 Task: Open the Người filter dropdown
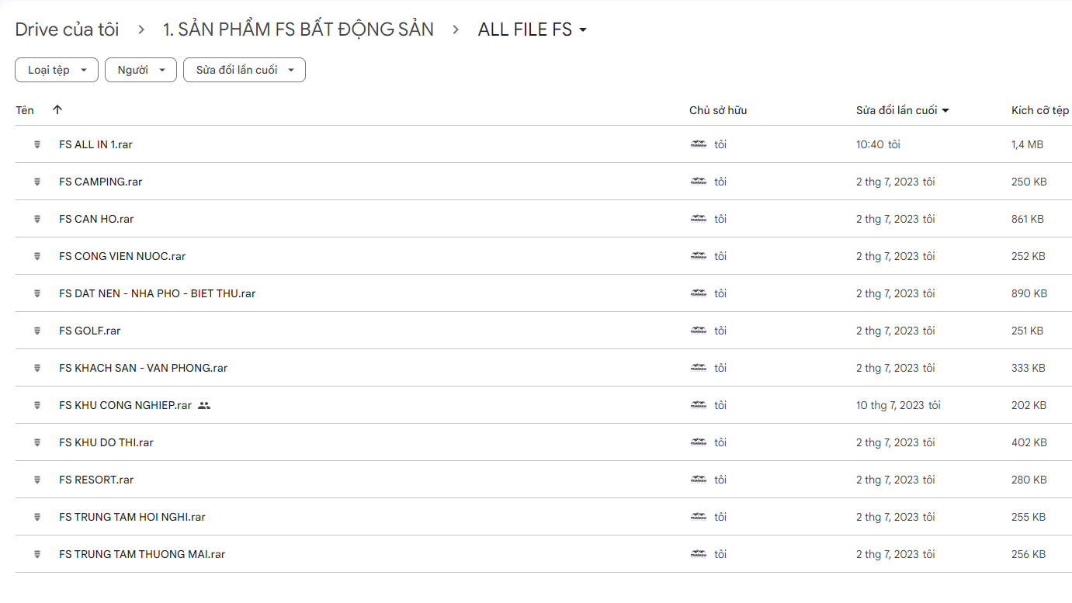click(141, 70)
